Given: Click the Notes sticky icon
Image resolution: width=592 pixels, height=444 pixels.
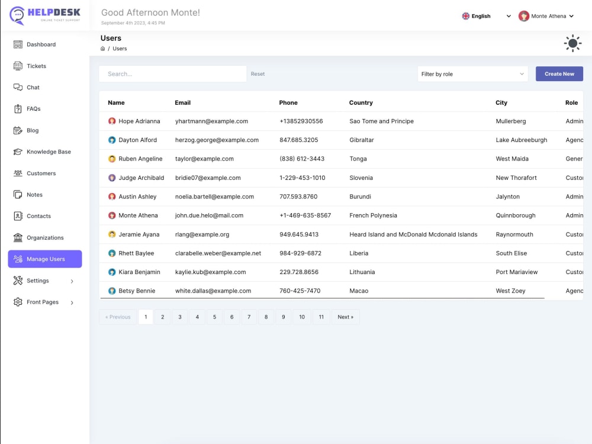Looking at the screenshot, I should coord(18,194).
